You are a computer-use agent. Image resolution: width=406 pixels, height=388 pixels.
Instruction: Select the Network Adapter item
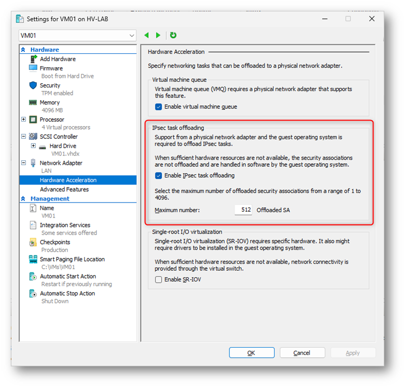(61, 163)
